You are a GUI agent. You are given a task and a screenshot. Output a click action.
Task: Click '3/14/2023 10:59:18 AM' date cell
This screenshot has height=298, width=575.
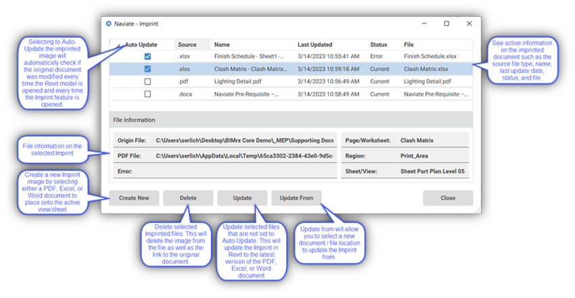(328, 69)
